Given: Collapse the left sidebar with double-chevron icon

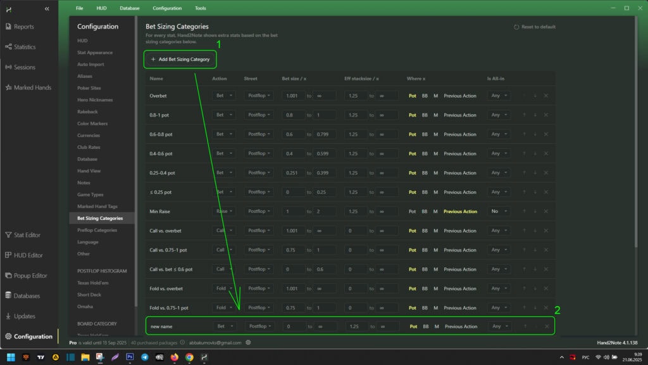Looking at the screenshot, I should pos(47,8).
